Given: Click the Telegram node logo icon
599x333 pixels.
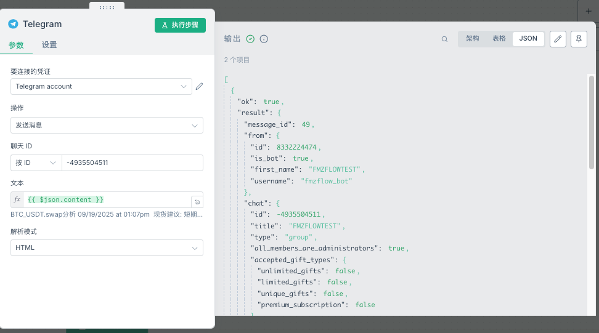Looking at the screenshot, I should (13, 25).
